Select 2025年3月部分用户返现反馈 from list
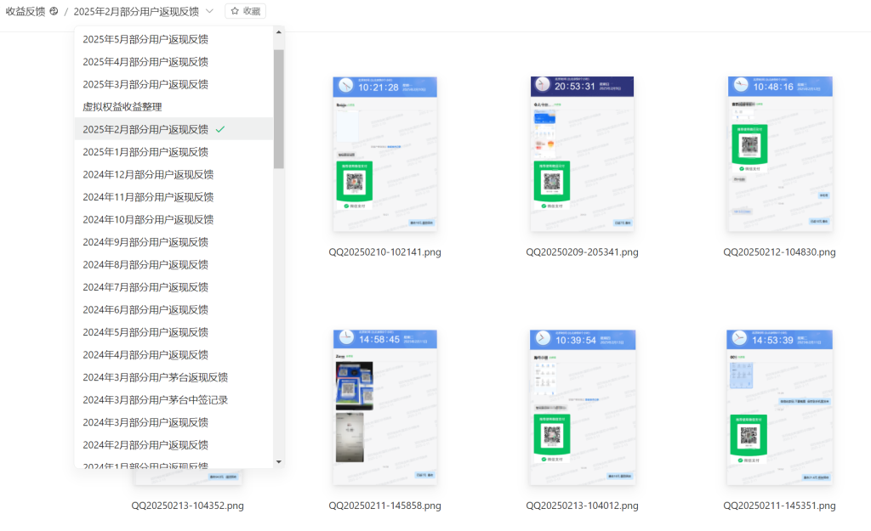Viewport: 871px width, 531px height. click(x=174, y=84)
